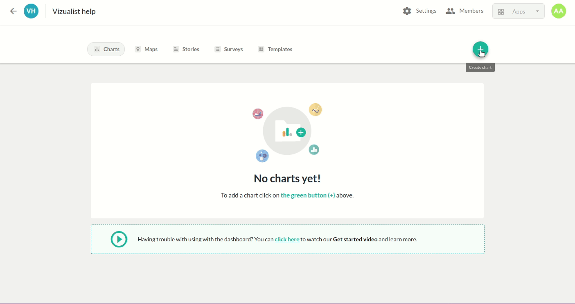Play the Get started video icon
The image size is (575, 304).
[x=119, y=239]
